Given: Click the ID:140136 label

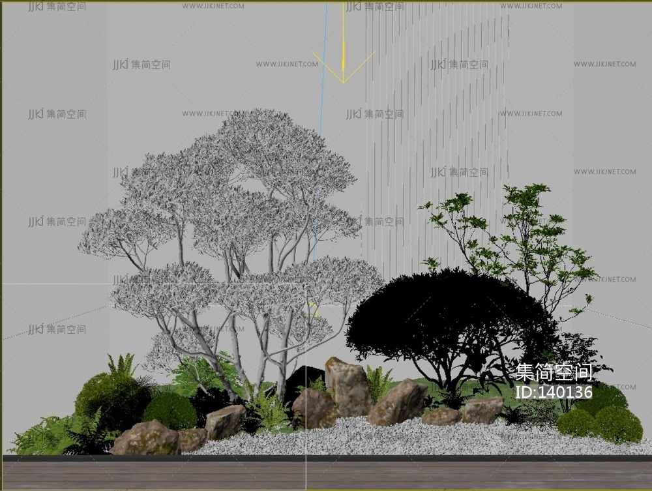Looking at the screenshot, I should tap(554, 393).
